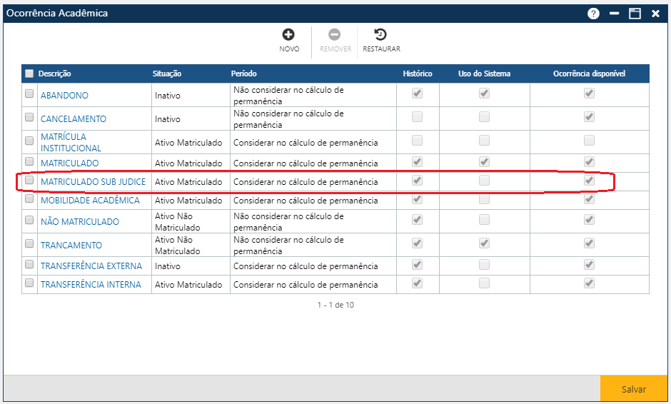Open the MOBILIDADE ACADÊMICA link

click(90, 201)
